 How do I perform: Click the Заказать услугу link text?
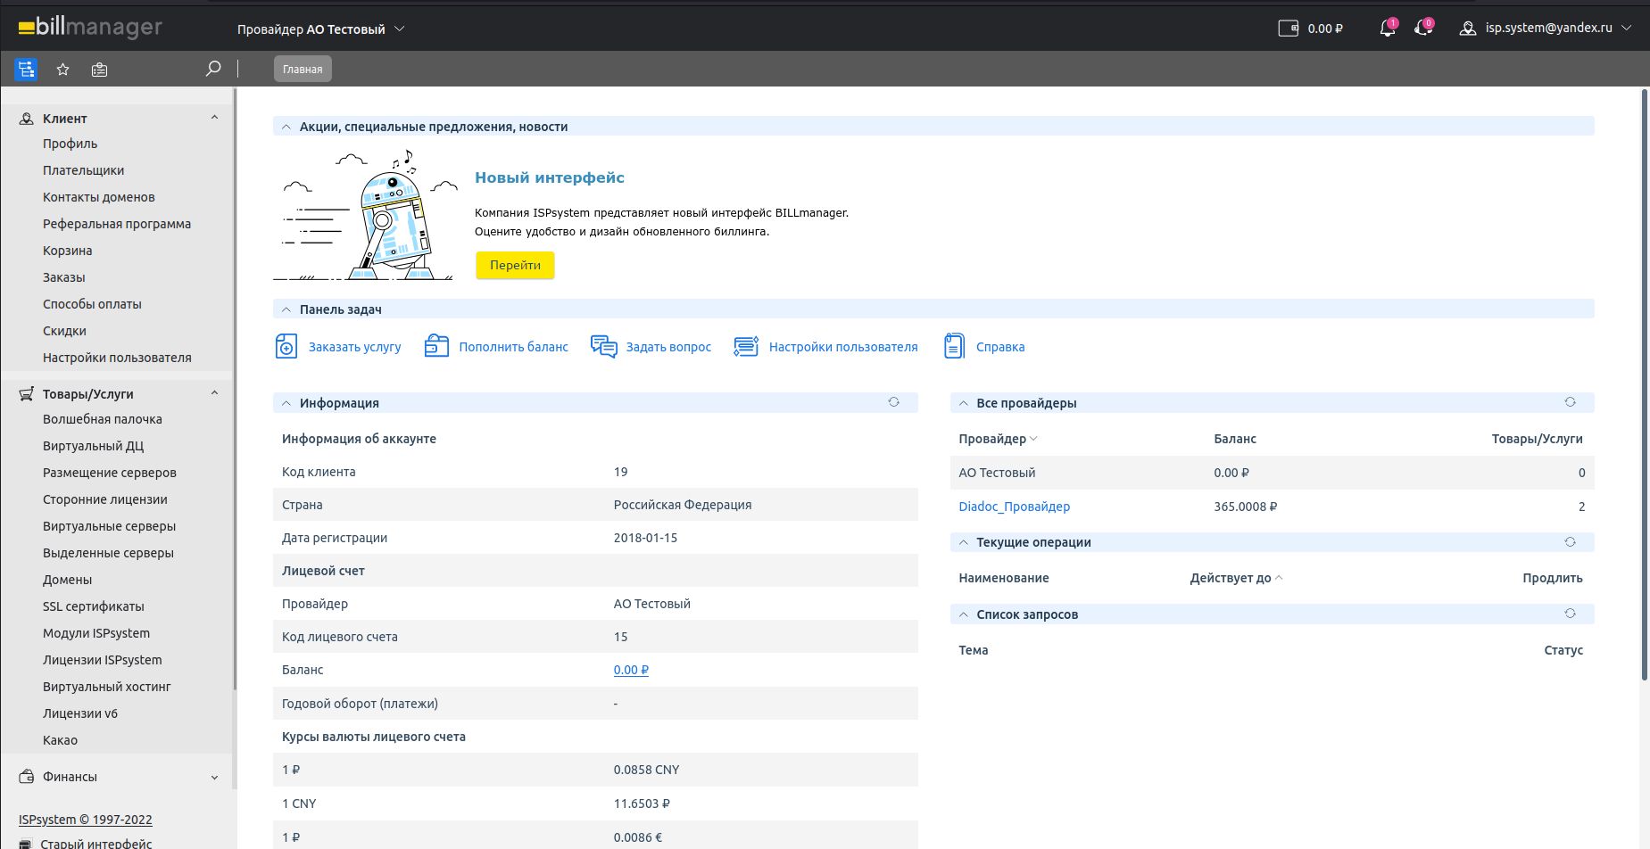click(355, 347)
